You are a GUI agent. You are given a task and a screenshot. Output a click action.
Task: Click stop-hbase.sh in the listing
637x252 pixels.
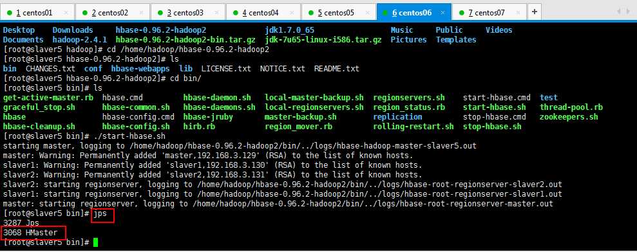click(492, 127)
